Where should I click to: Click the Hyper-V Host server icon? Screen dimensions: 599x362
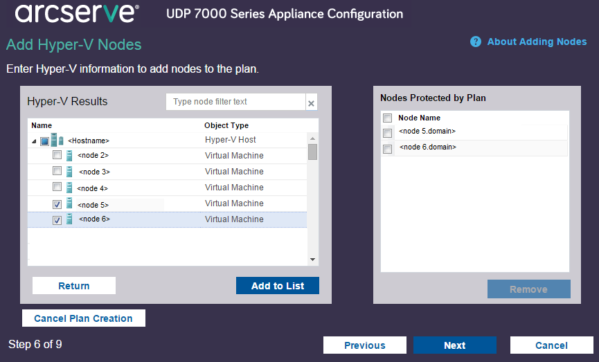pos(57,141)
